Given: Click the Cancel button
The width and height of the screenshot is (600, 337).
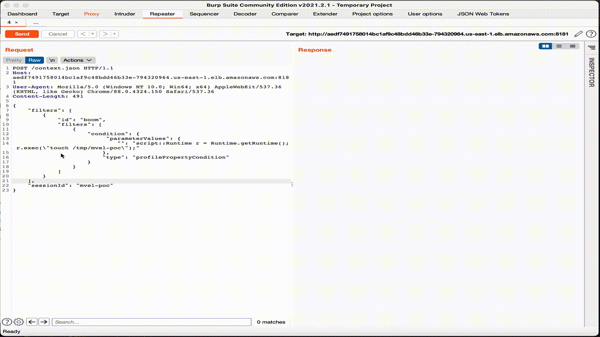Looking at the screenshot, I should point(58,34).
